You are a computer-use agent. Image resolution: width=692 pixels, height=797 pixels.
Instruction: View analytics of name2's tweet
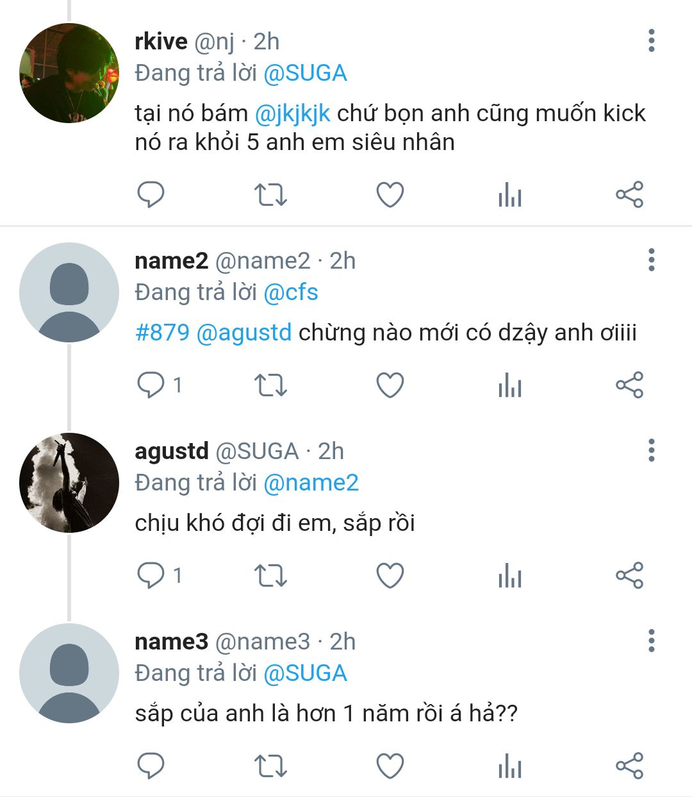click(x=510, y=385)
